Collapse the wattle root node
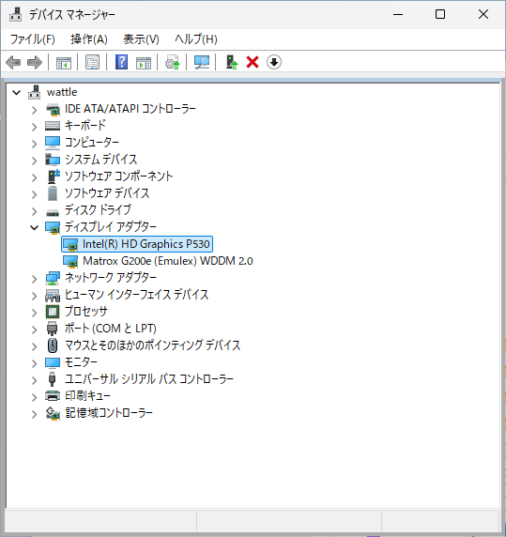The image size is (506, 537). tap(16, 92)
